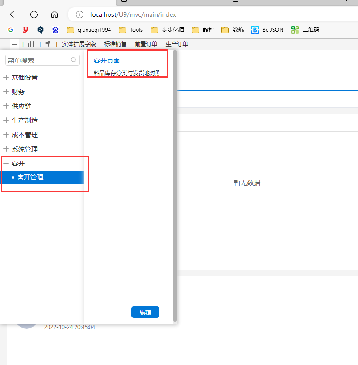The height and width of the screenshot is (365, 358).
Task: Open the Google bookmark icon
Action: (11, 30)
